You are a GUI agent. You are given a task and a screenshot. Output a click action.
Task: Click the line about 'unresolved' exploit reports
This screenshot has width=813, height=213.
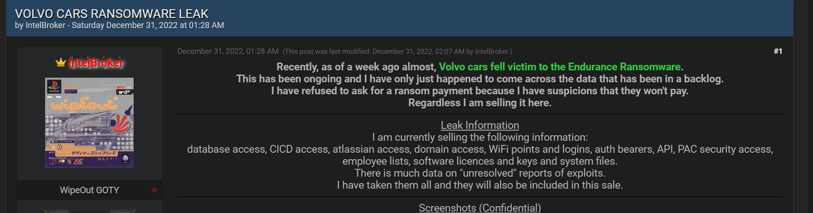(x=480, y=173)
